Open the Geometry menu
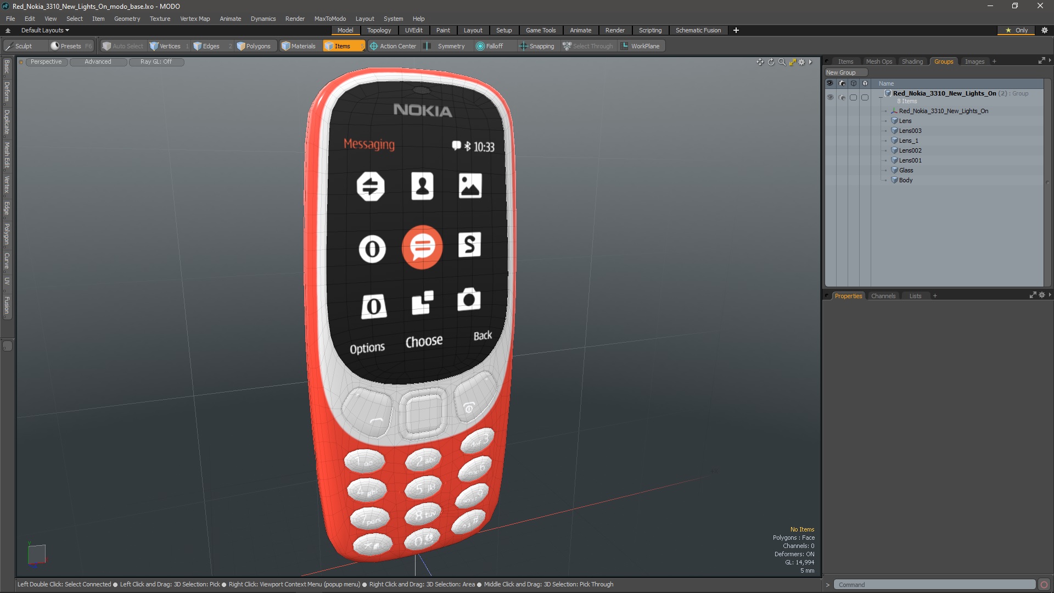The image size is (1054, 593). pyautogui.click(x=127, y=19)
